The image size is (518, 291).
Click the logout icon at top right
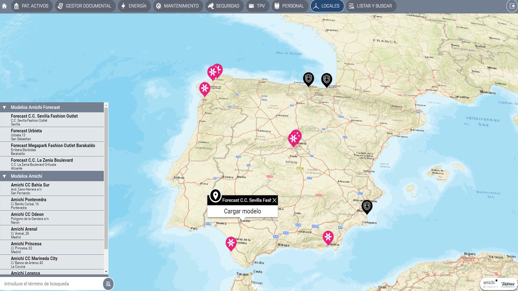click(x=512, y=6)
